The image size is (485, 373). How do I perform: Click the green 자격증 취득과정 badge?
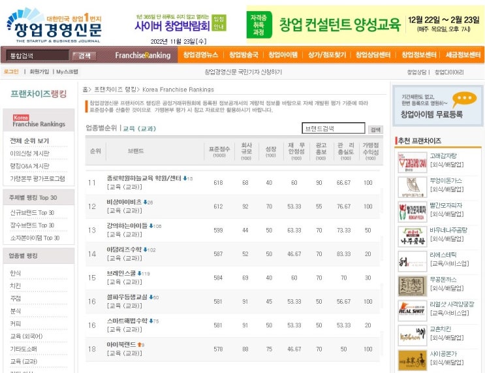coord(259,25)
